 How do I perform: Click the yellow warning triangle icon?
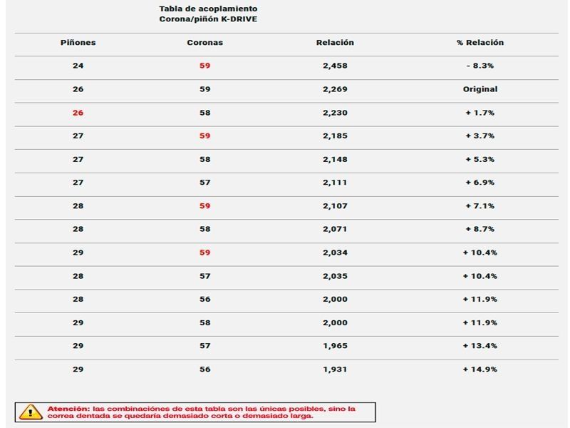tap(31, 412)
